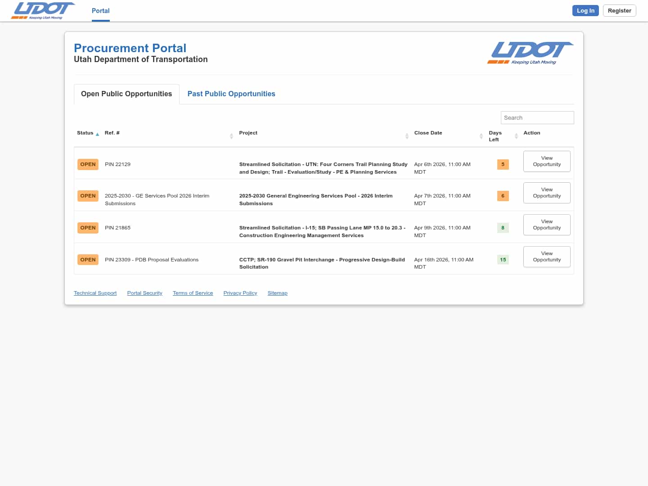View Opportunity for GE Services Pool 2026

click(x=547, y=193)
